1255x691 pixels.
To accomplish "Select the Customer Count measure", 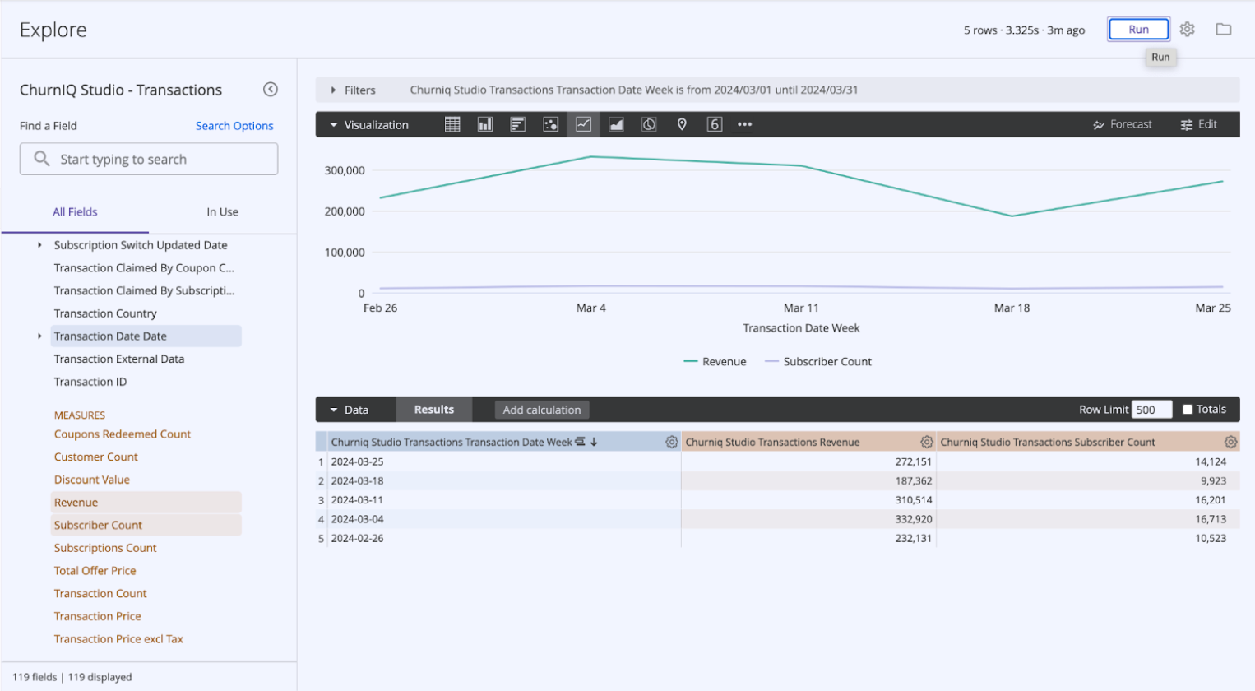I will point(95,457).
